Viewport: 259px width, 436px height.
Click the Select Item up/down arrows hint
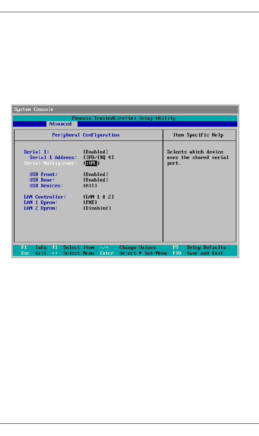pyautogui.click(x=73, y=247)
